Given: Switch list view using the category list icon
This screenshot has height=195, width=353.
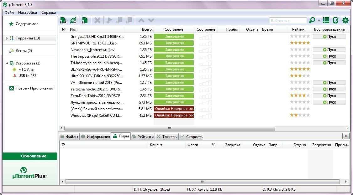Looking at the screenshot, I should tap(326, 20).
